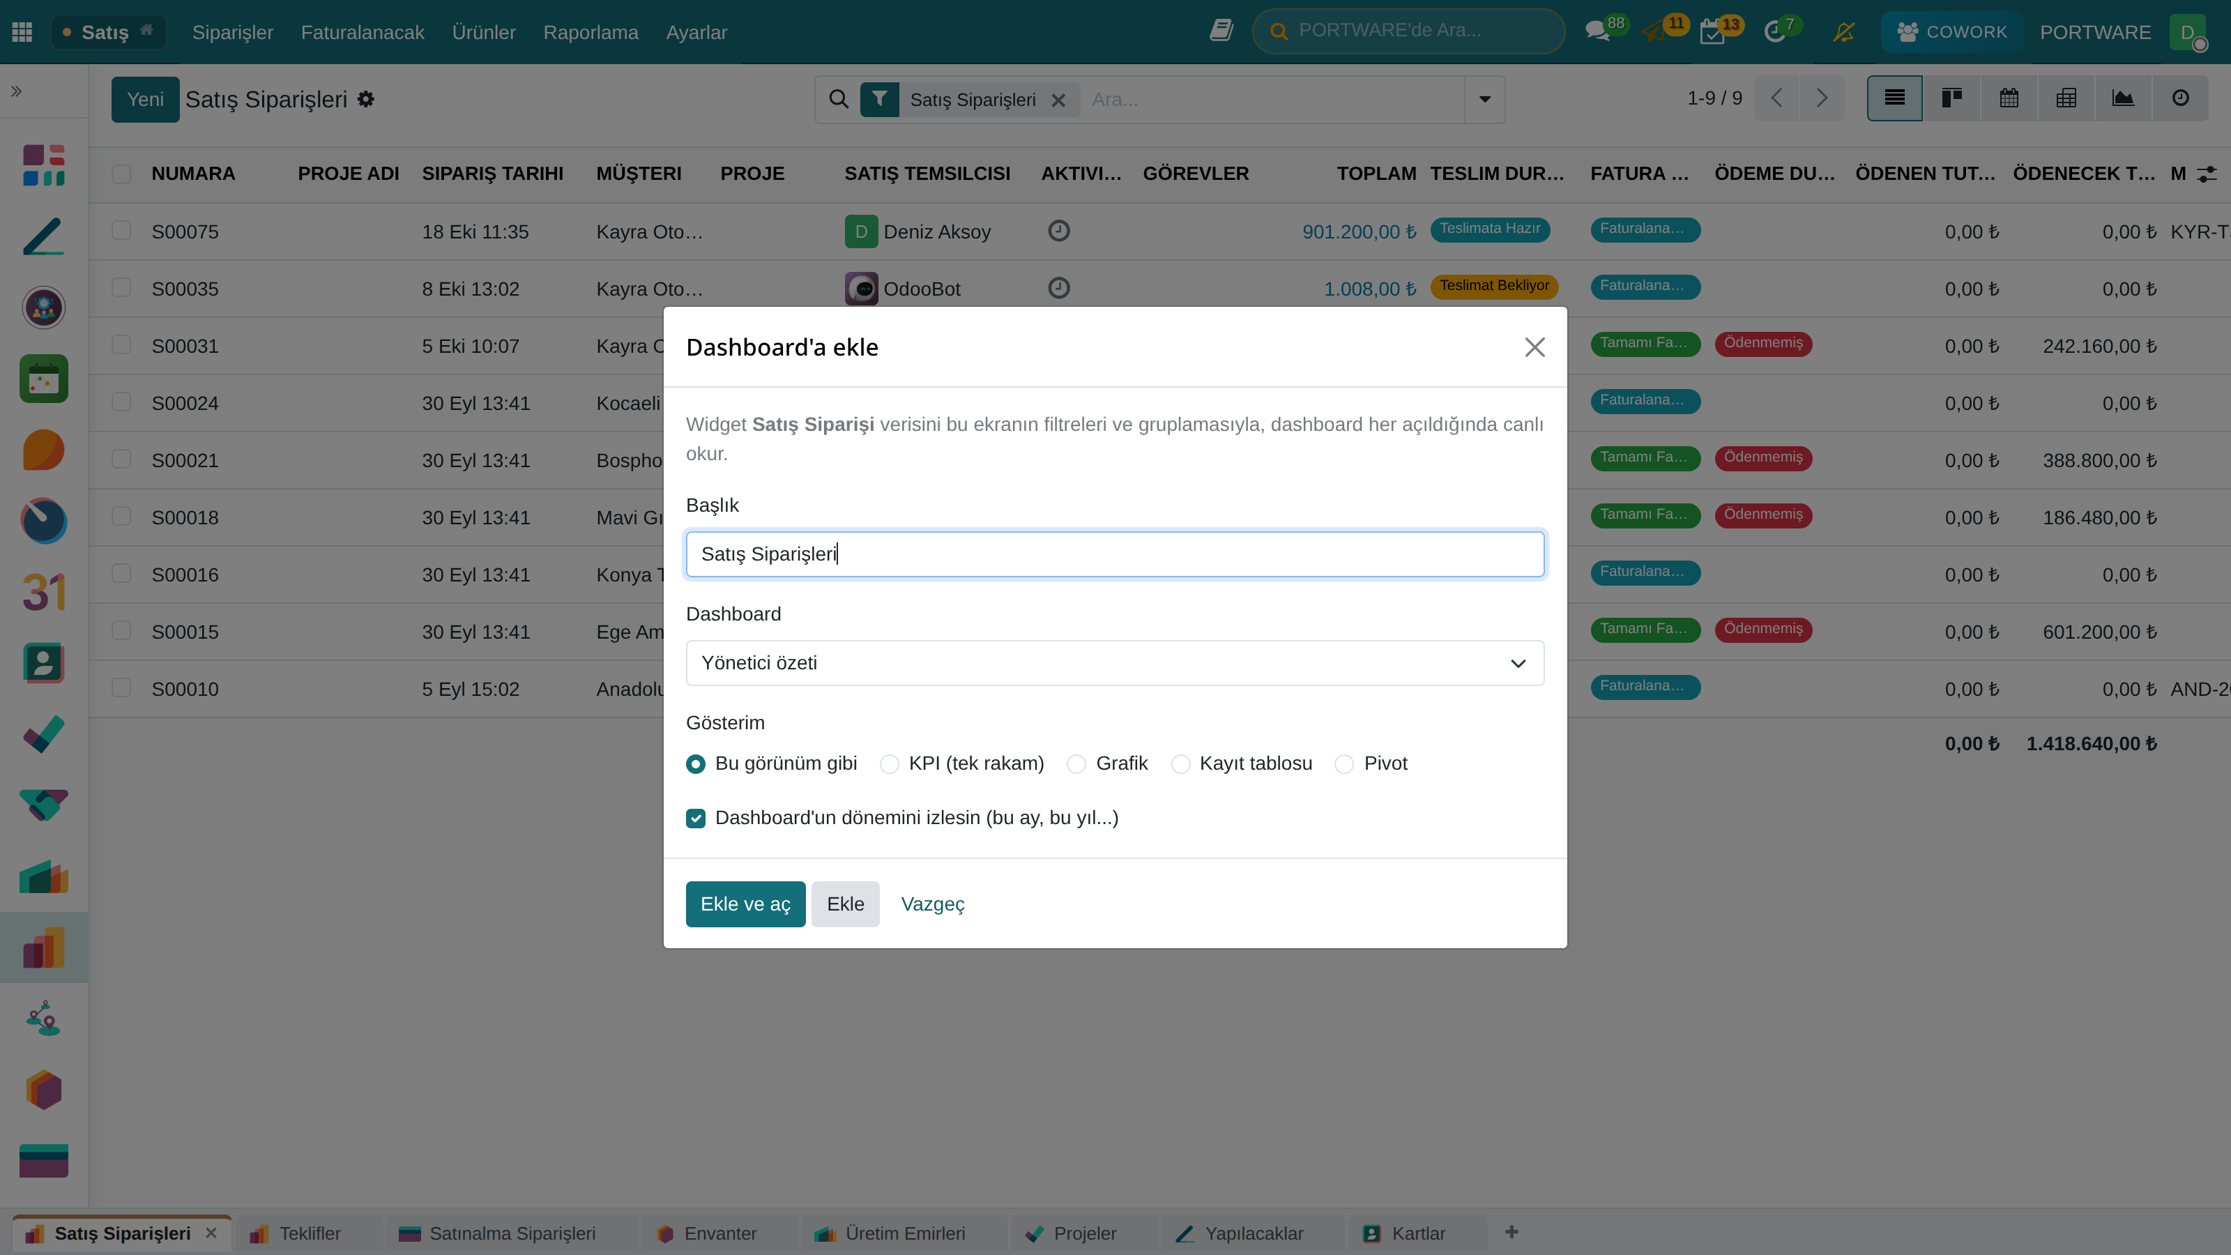Click the muted notification bell icon
This screenshot has width=2231, height=1255.
pyautogui.click(x=1844, y=32)
